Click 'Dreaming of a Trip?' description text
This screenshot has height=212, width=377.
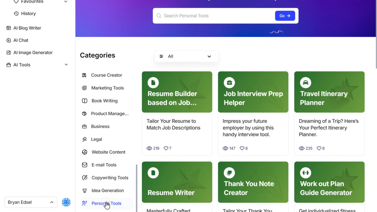point(329,128)
